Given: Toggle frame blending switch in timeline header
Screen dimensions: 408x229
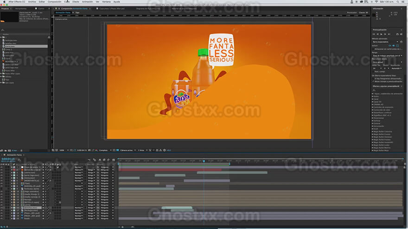Looking at the screenshot, I should pos(104,160).
